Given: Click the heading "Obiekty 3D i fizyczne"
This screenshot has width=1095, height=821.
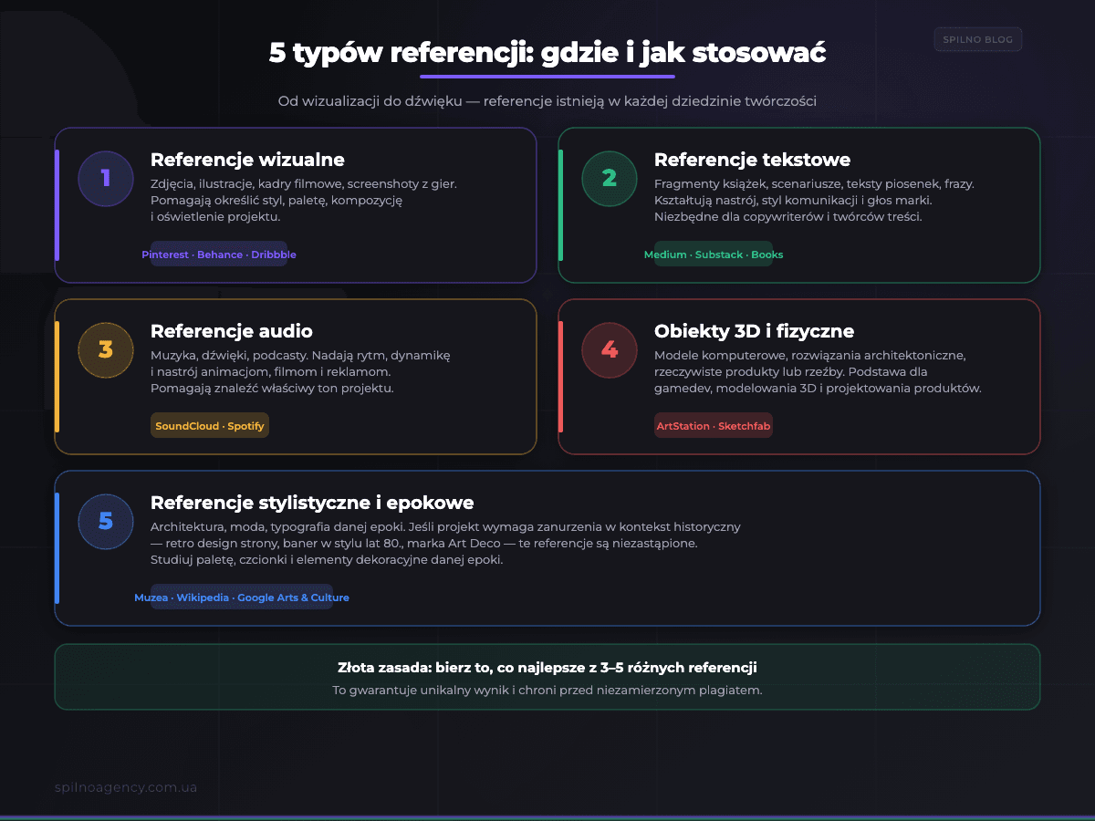Looking at the screenshot, I should (754, 331).
